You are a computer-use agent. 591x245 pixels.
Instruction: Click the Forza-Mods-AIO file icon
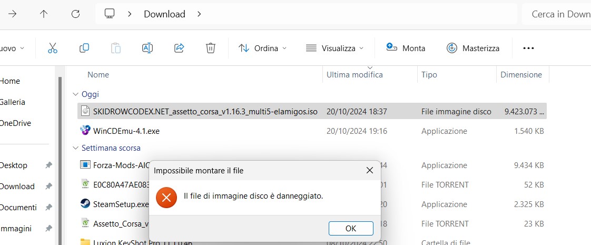[85, 165]
